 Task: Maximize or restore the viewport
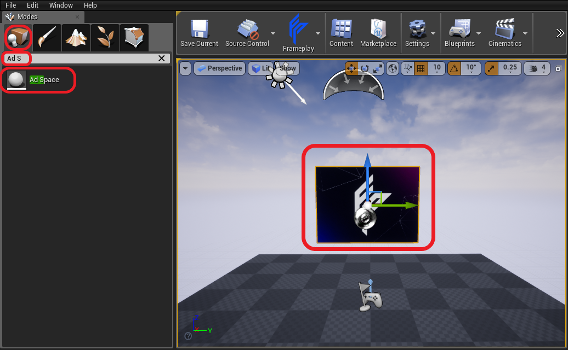559,68
